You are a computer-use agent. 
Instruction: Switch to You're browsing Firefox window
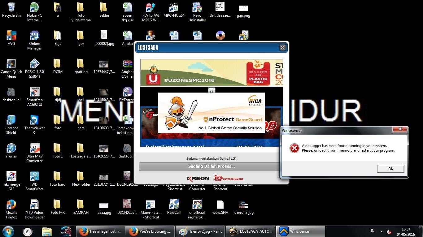(x=150, y=231)
